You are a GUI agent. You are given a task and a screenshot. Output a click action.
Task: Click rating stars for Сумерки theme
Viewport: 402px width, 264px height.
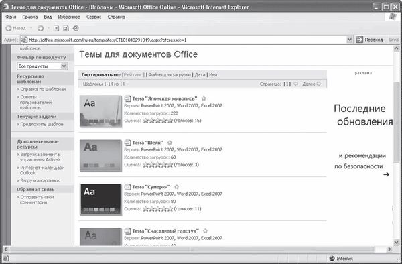[x=157, y=209]
